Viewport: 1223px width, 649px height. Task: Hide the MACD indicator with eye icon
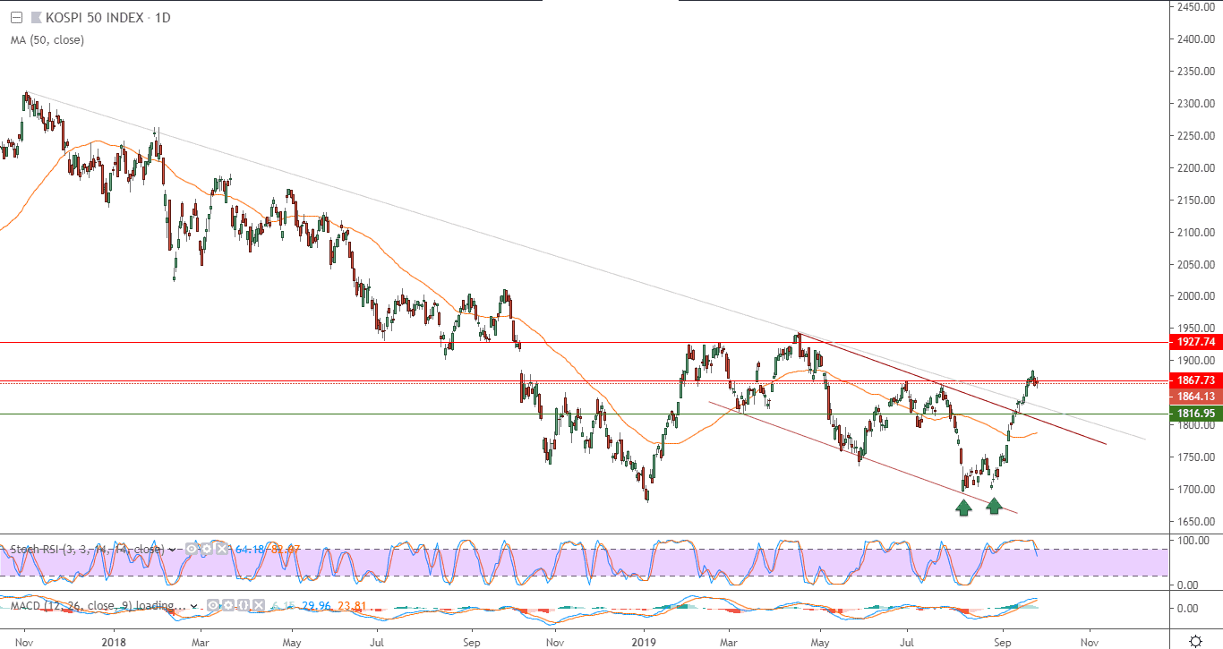coord(215,606)
